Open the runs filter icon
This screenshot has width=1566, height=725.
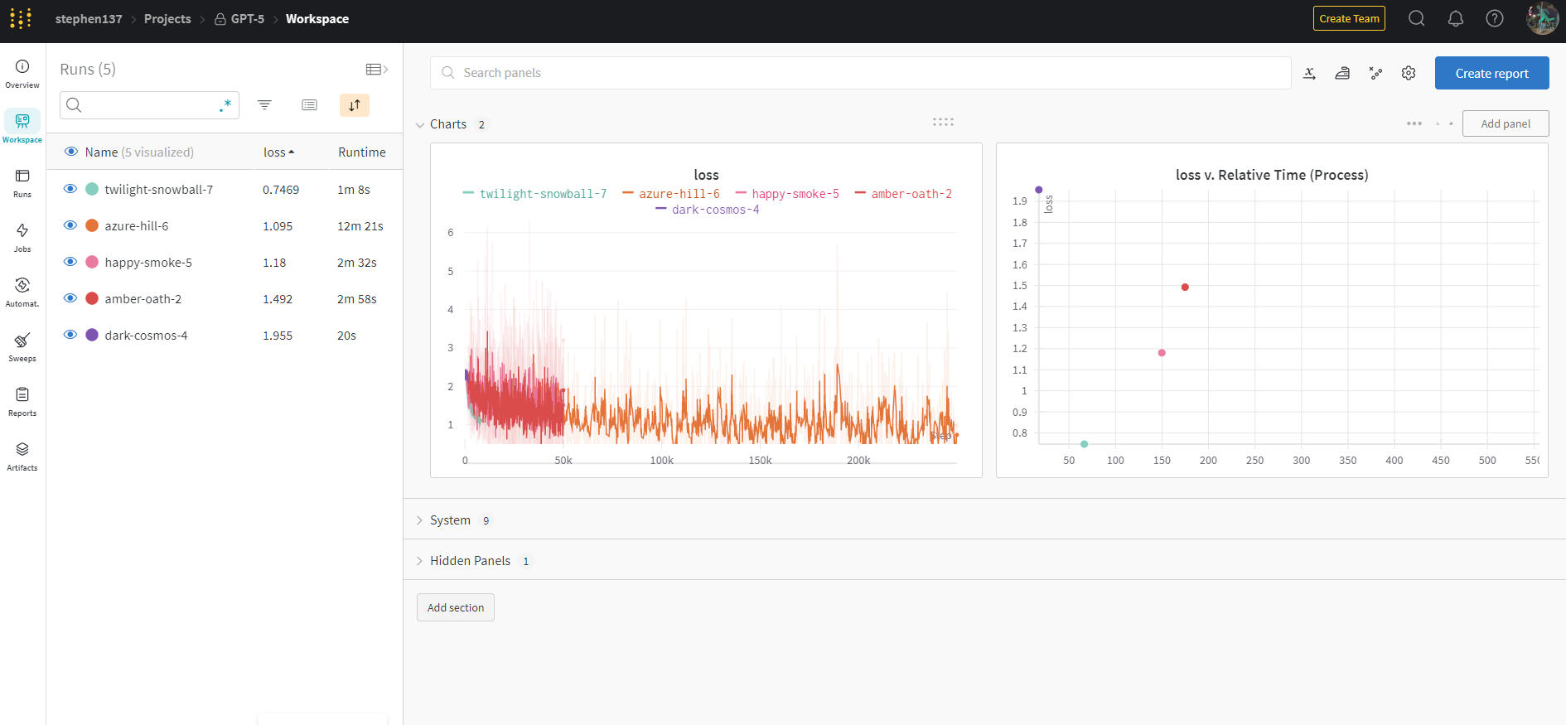pyautogui.click(x=264, y=105)
